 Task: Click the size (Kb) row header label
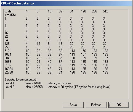10,15
